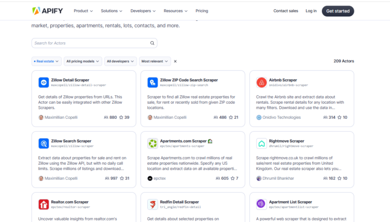
Task: Click star icon on Zillow Detail Scraper card
Action: [121, 117]
